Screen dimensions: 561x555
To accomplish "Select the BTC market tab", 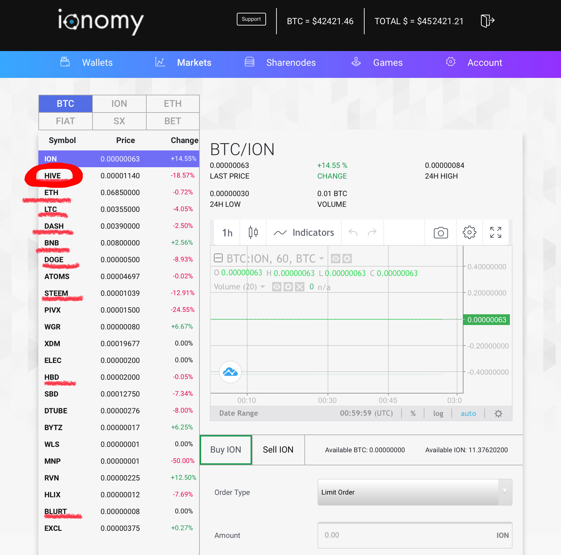I will point(66,104).
